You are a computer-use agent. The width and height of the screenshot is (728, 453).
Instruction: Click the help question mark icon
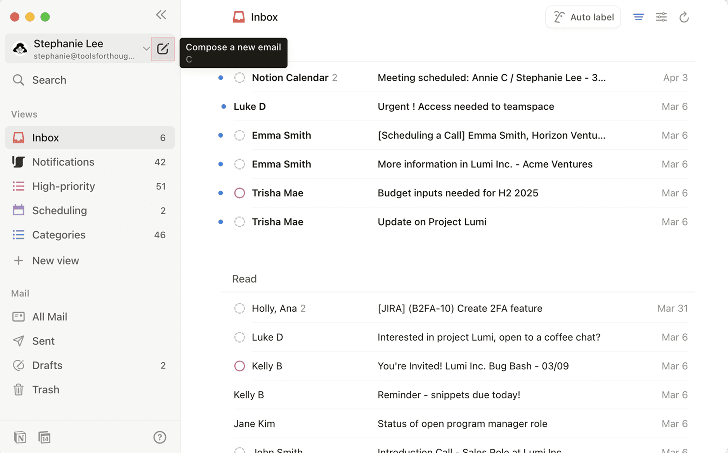coord(159,437)
